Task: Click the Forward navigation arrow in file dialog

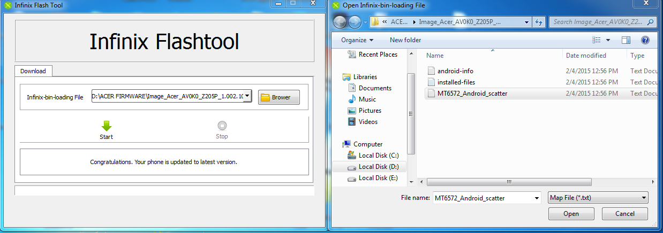Action: pyautogui.click(x=355, y=22)
